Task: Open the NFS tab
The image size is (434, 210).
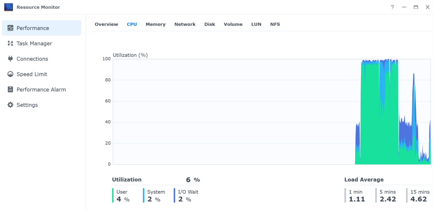Action: click(275, 24)
